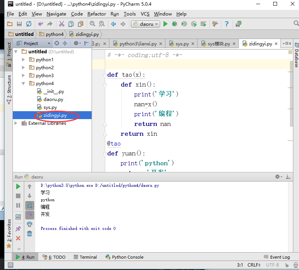Pause output in Run panel

18,205
